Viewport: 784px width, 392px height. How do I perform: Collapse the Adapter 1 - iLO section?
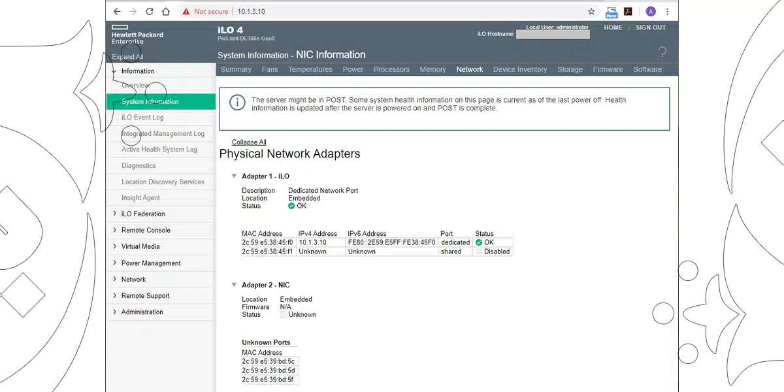pyautogui.click(x=235, y=176)
